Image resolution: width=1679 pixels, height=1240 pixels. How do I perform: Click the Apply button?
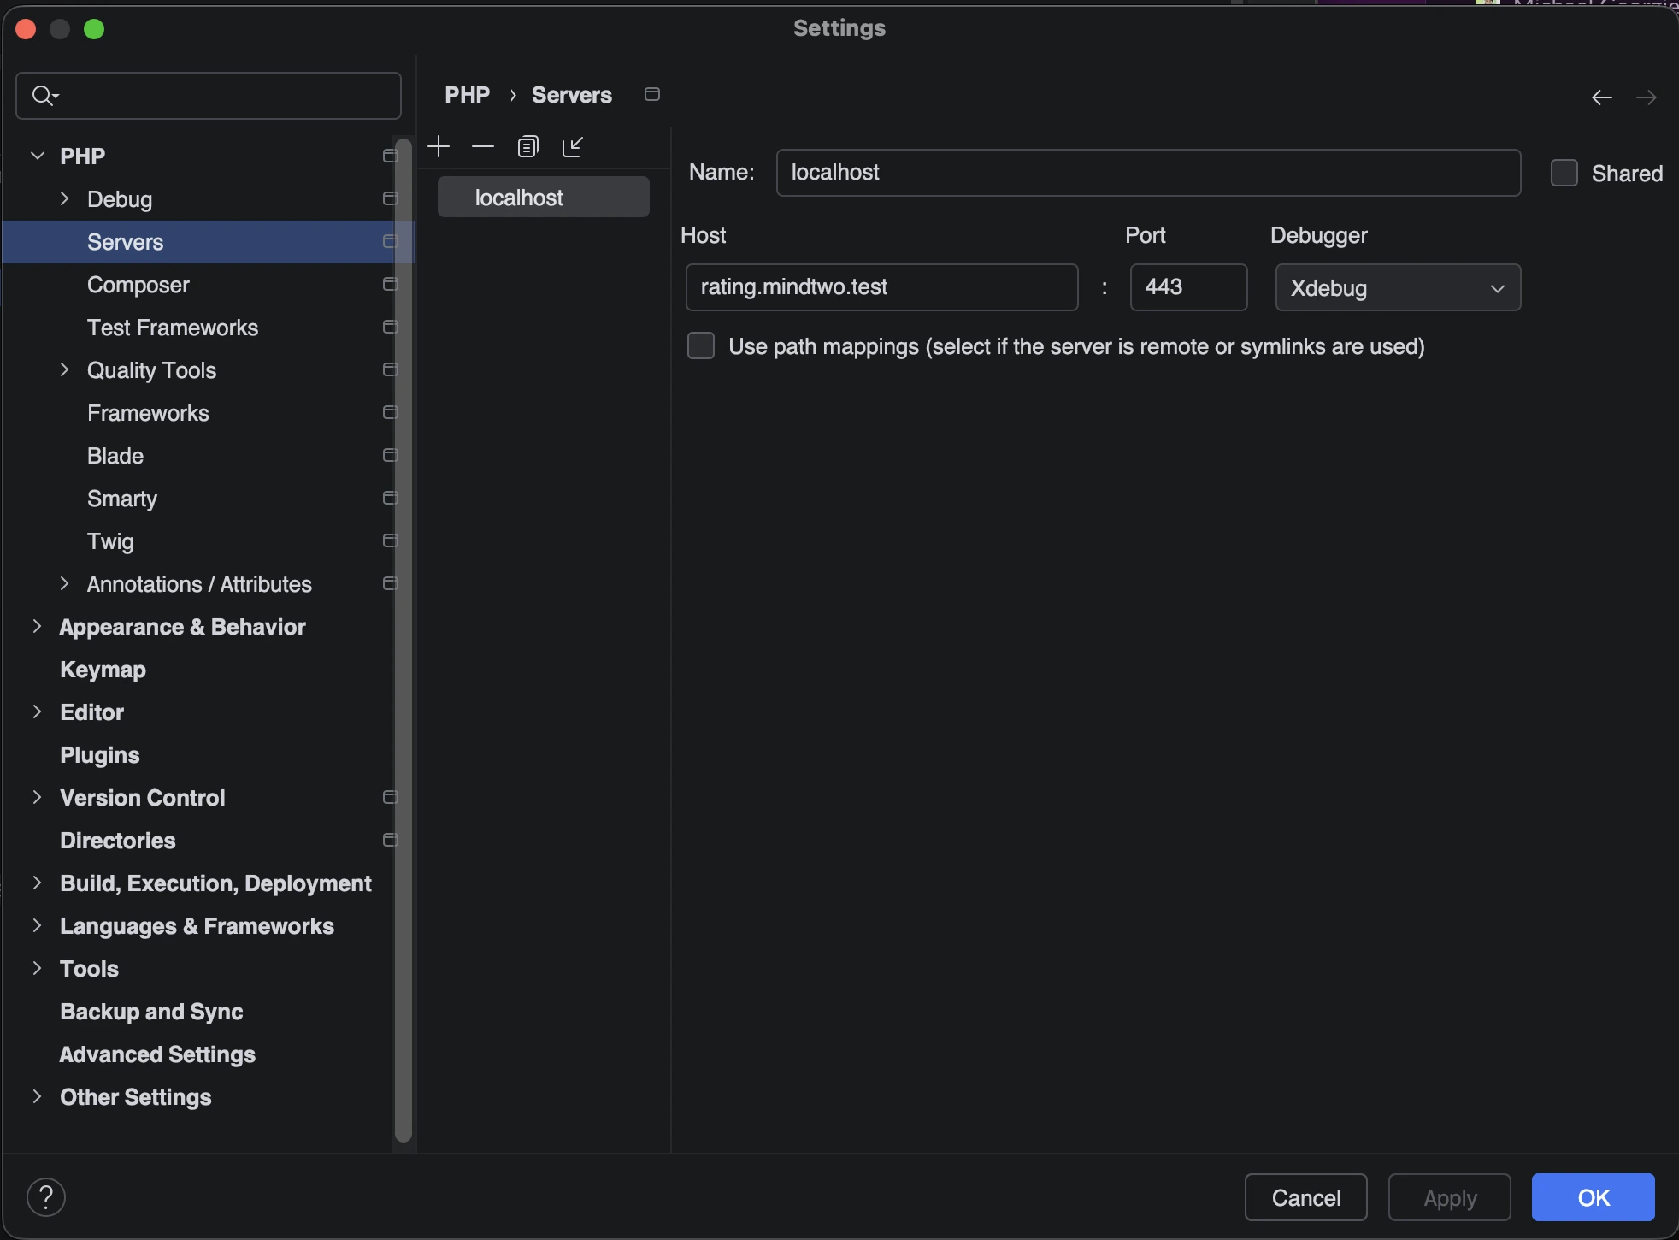1450,1197
